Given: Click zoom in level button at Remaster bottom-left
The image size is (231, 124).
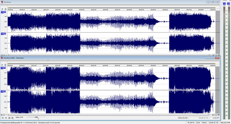Looking at the screenshot, I should [x=2, y=115].
